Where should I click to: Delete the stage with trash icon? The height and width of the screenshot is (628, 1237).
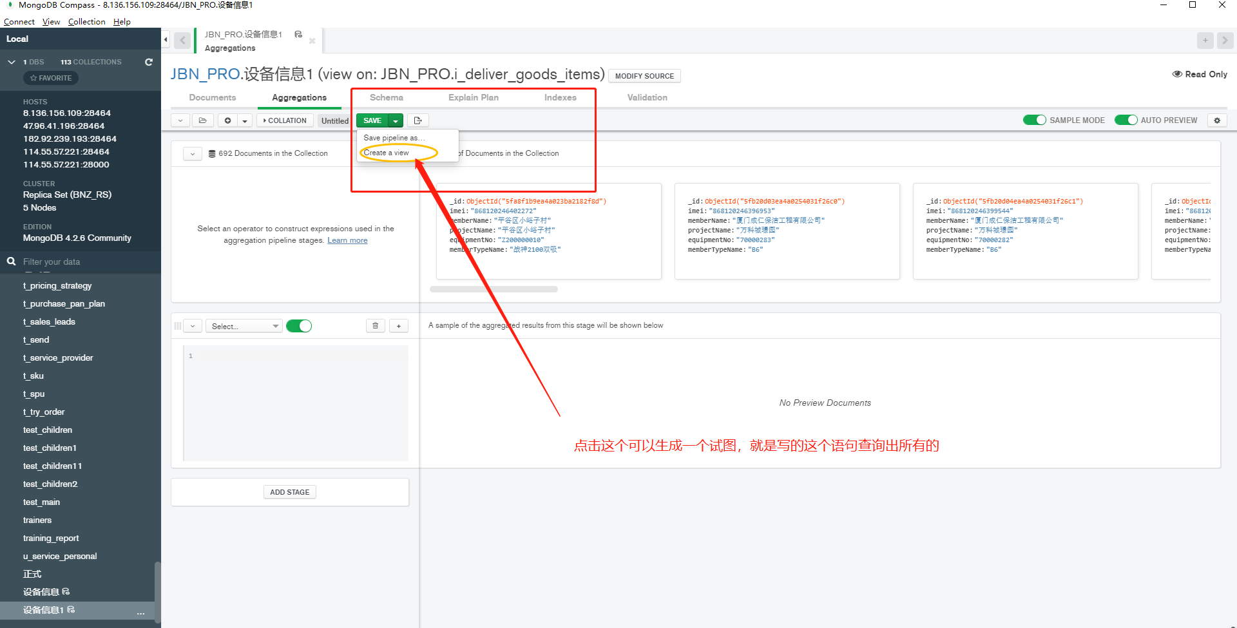(x=376, y=326)
